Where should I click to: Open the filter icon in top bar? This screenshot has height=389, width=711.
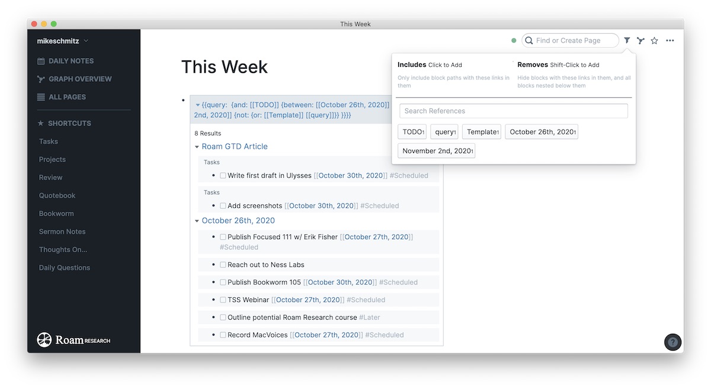point(627,41)
